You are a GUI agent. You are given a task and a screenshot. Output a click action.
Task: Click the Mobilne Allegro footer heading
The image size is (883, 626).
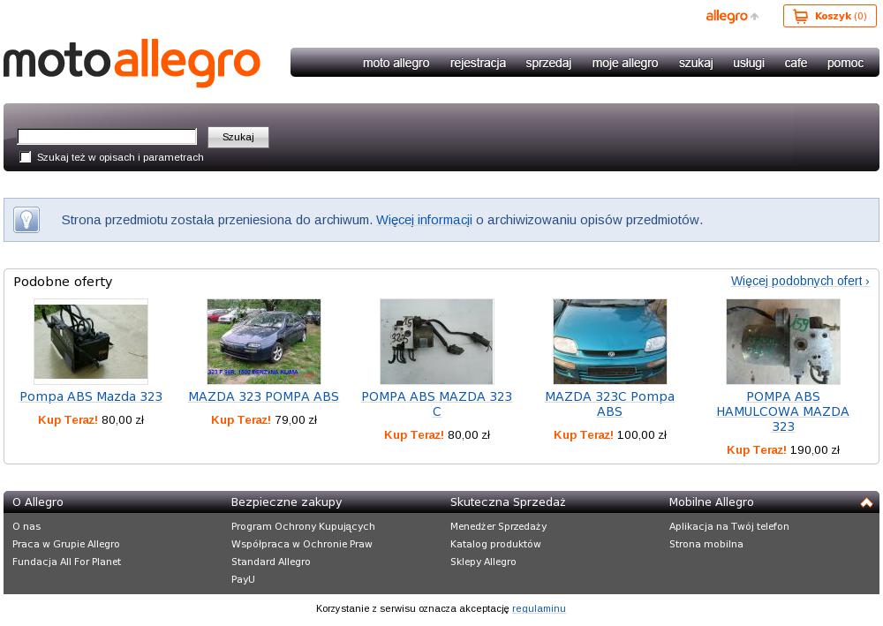(x=711, y=502)
